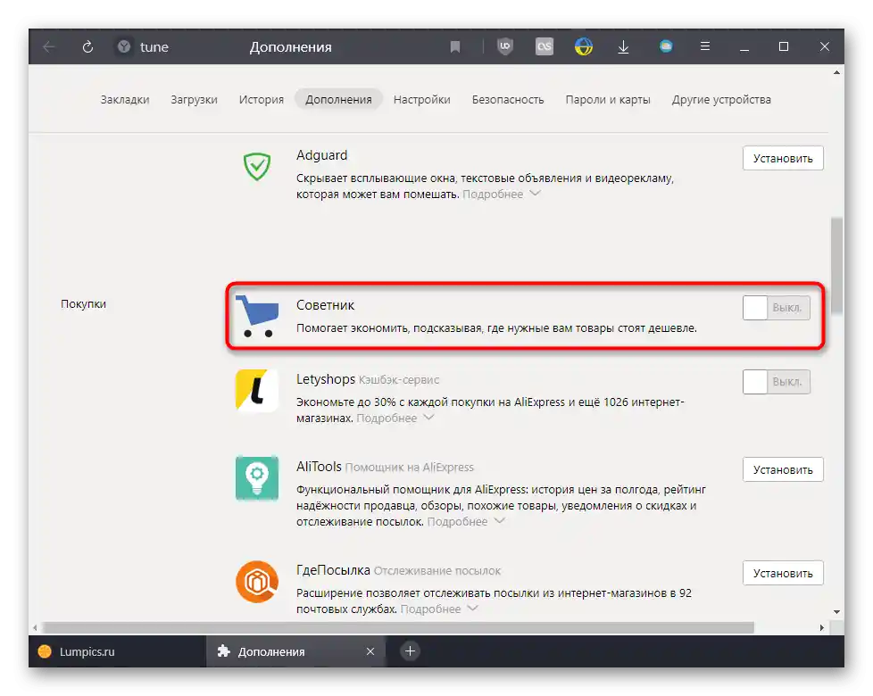873x696 pixels.
Task: Click the Lumpics.ru orange favicon
Action: click(45, 651)
